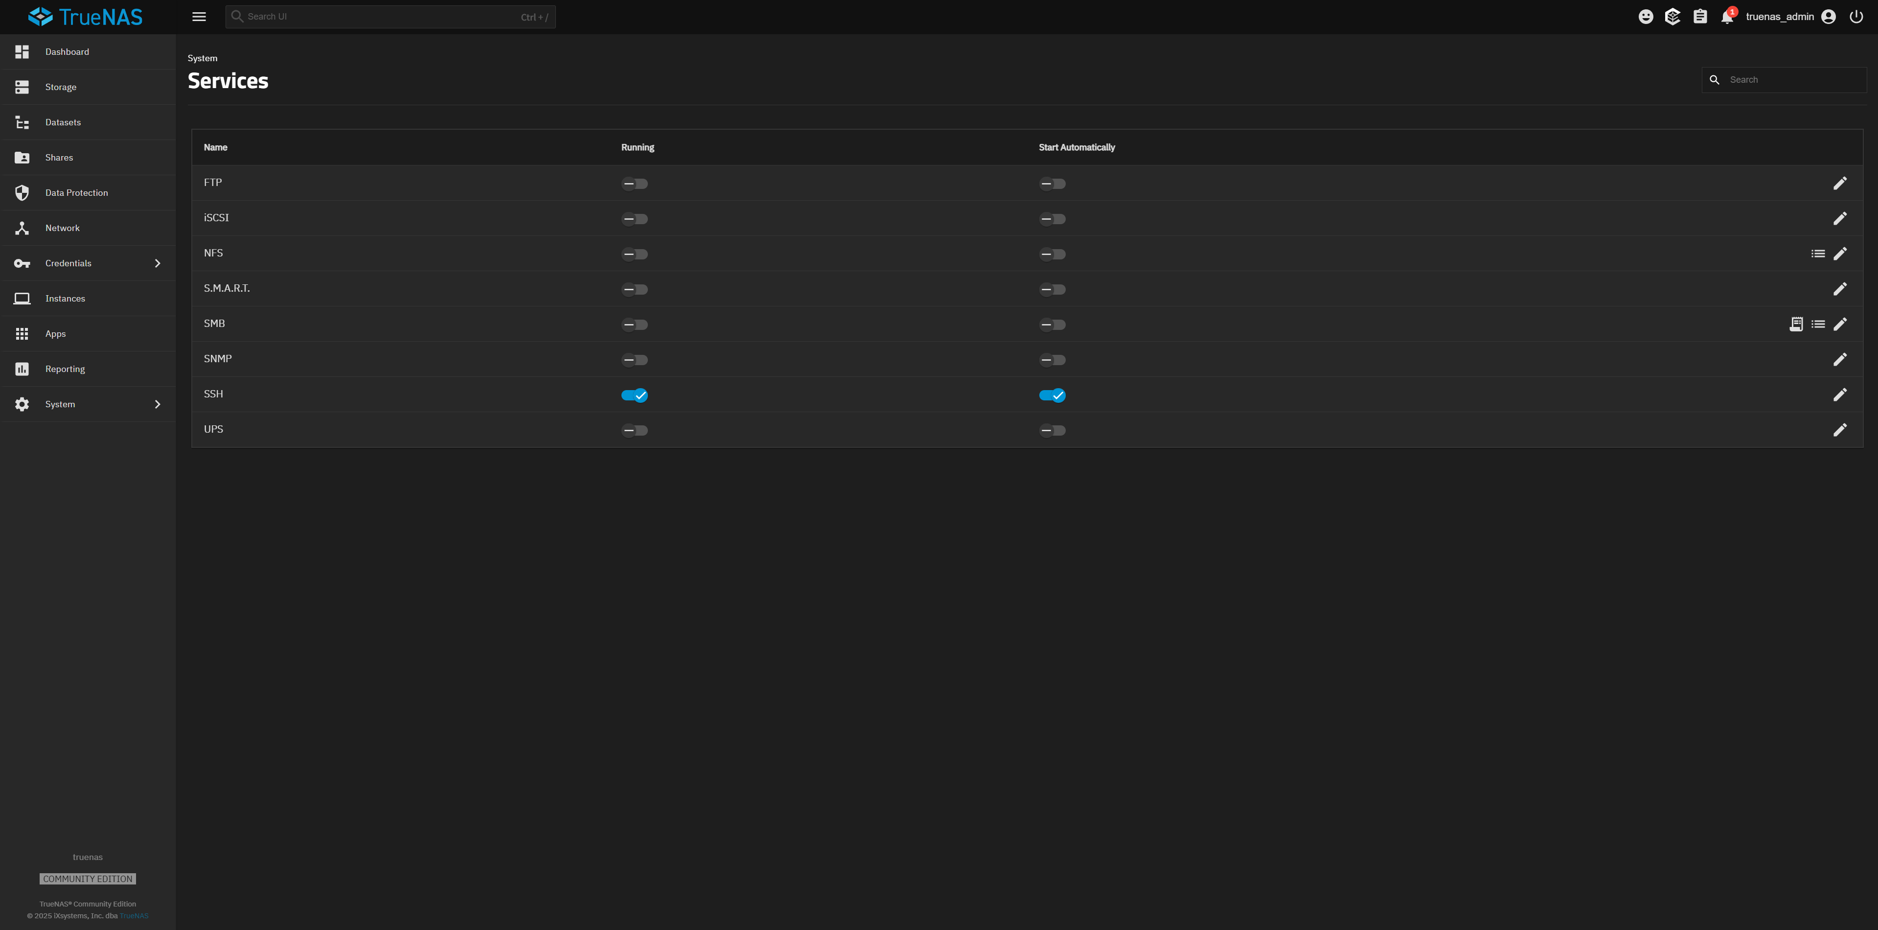Viewport: 1878px width, 930px height.
Task: Start the SMB service Running toggle
Action: pos(634,325)
